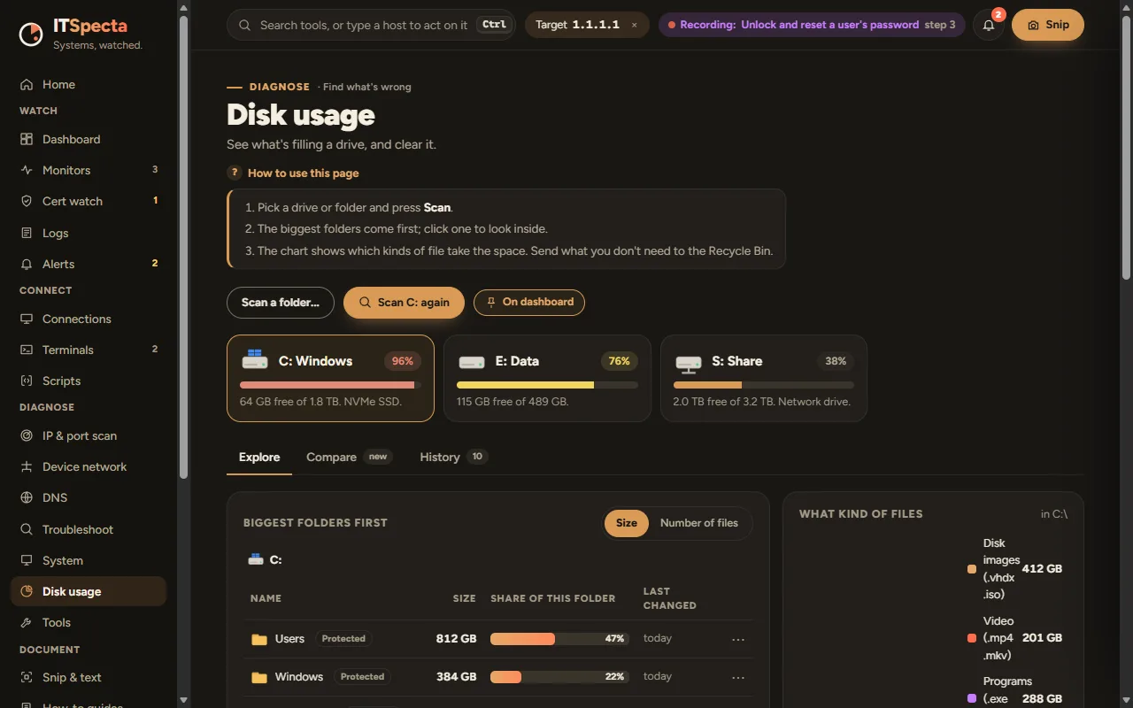
Task: Collapse How to use this page
Action: coord(293,173)
